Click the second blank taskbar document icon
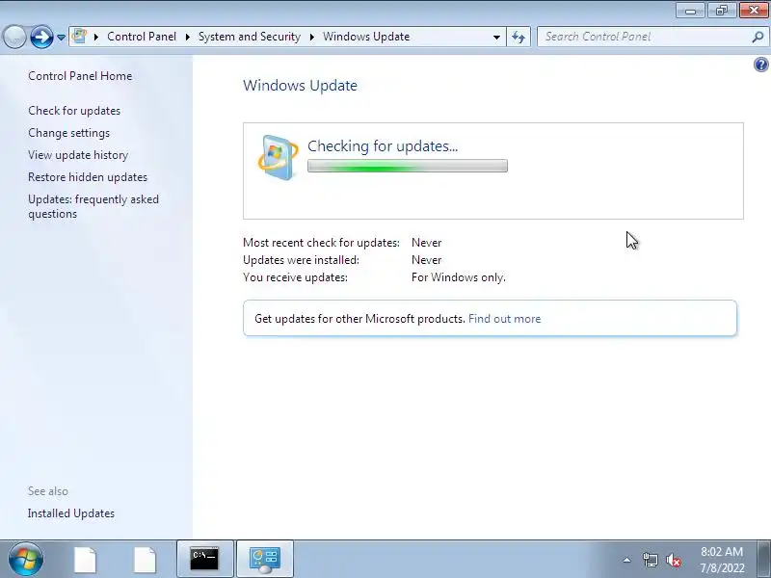Viewport: 771px width, 578px height. pyautogui.click(x=146, y=560)
